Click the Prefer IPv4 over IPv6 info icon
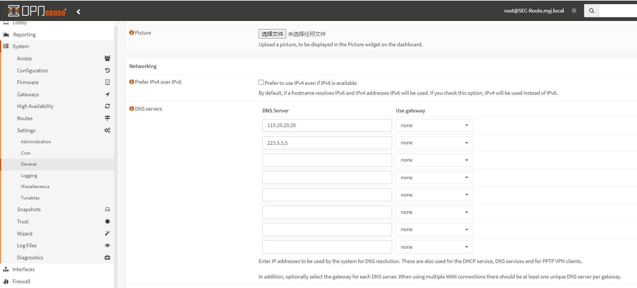This screenshot has height=288, width=637. (132, 82)
